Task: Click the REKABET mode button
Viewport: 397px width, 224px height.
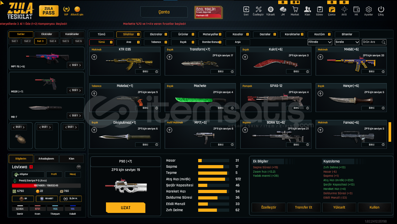Action: pos(47,199)
